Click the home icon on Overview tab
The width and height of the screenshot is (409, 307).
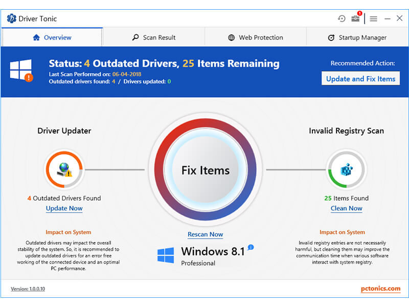pos(36,37)
